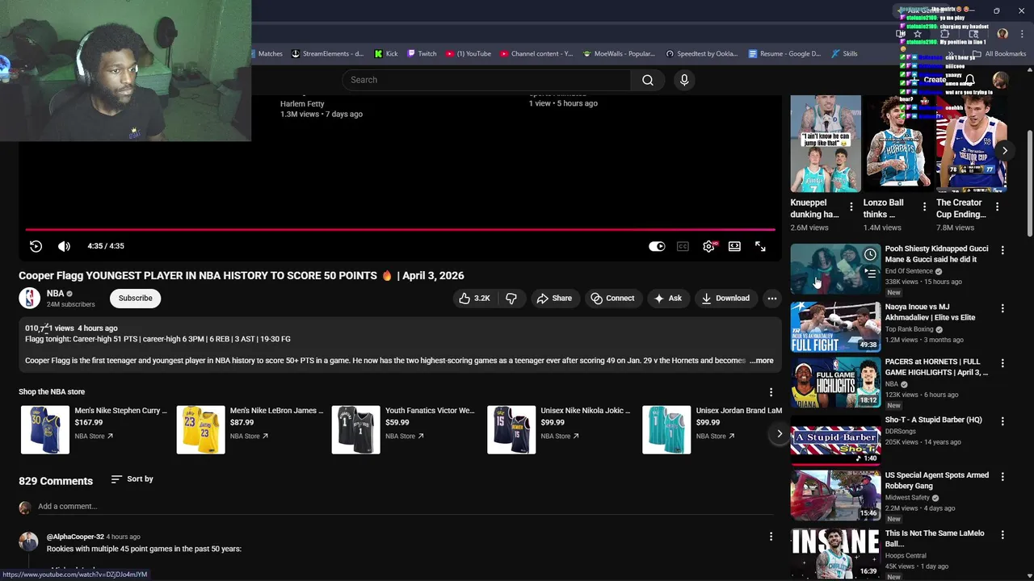Open options for Sho-T Stupid Barber video
This screenshot has width=1034, height=581.
(x=1002, y=421)
